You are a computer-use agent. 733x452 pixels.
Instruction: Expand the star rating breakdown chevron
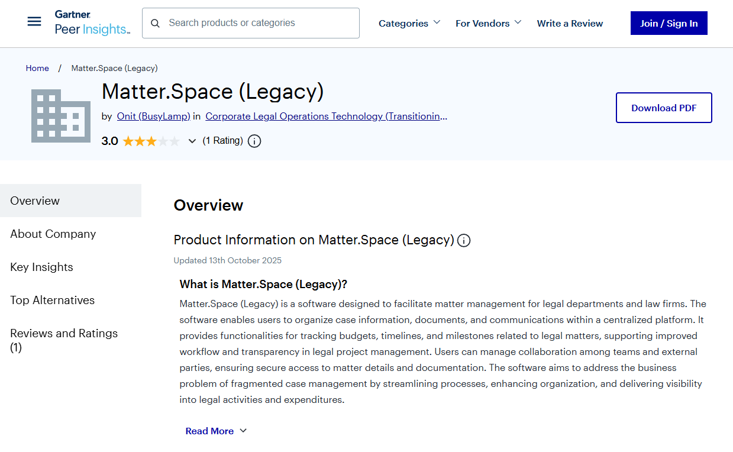[192, 141]
